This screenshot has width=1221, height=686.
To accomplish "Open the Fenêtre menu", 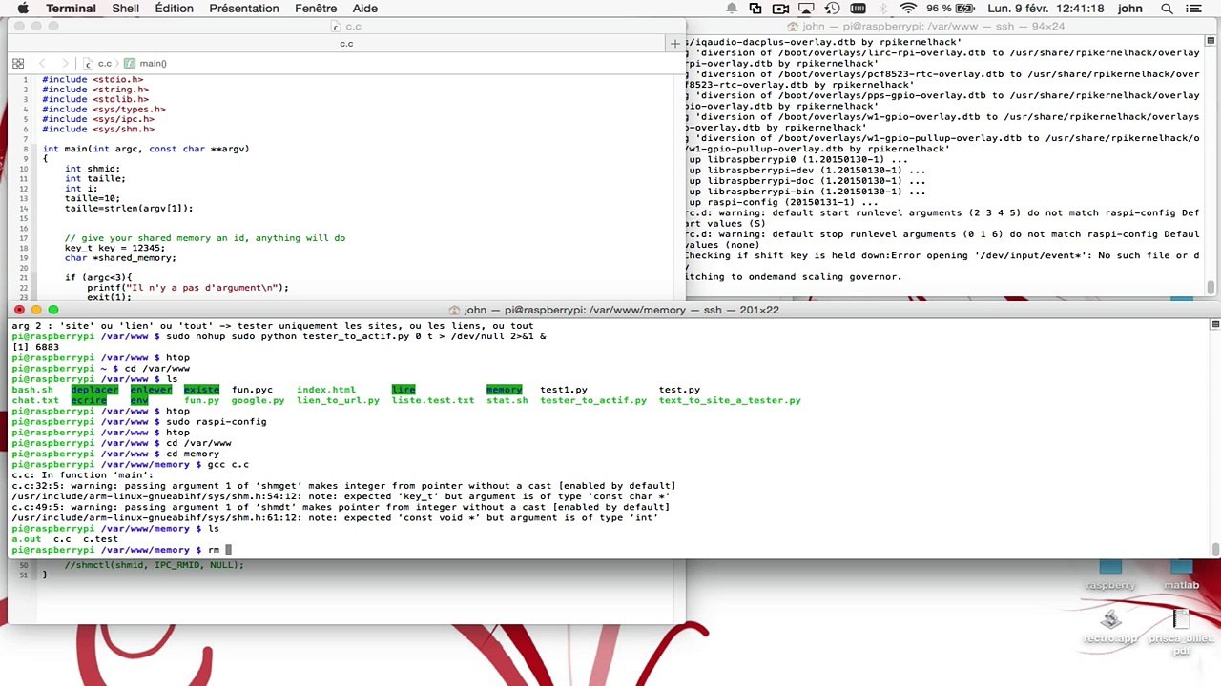I will coord(316,9).
